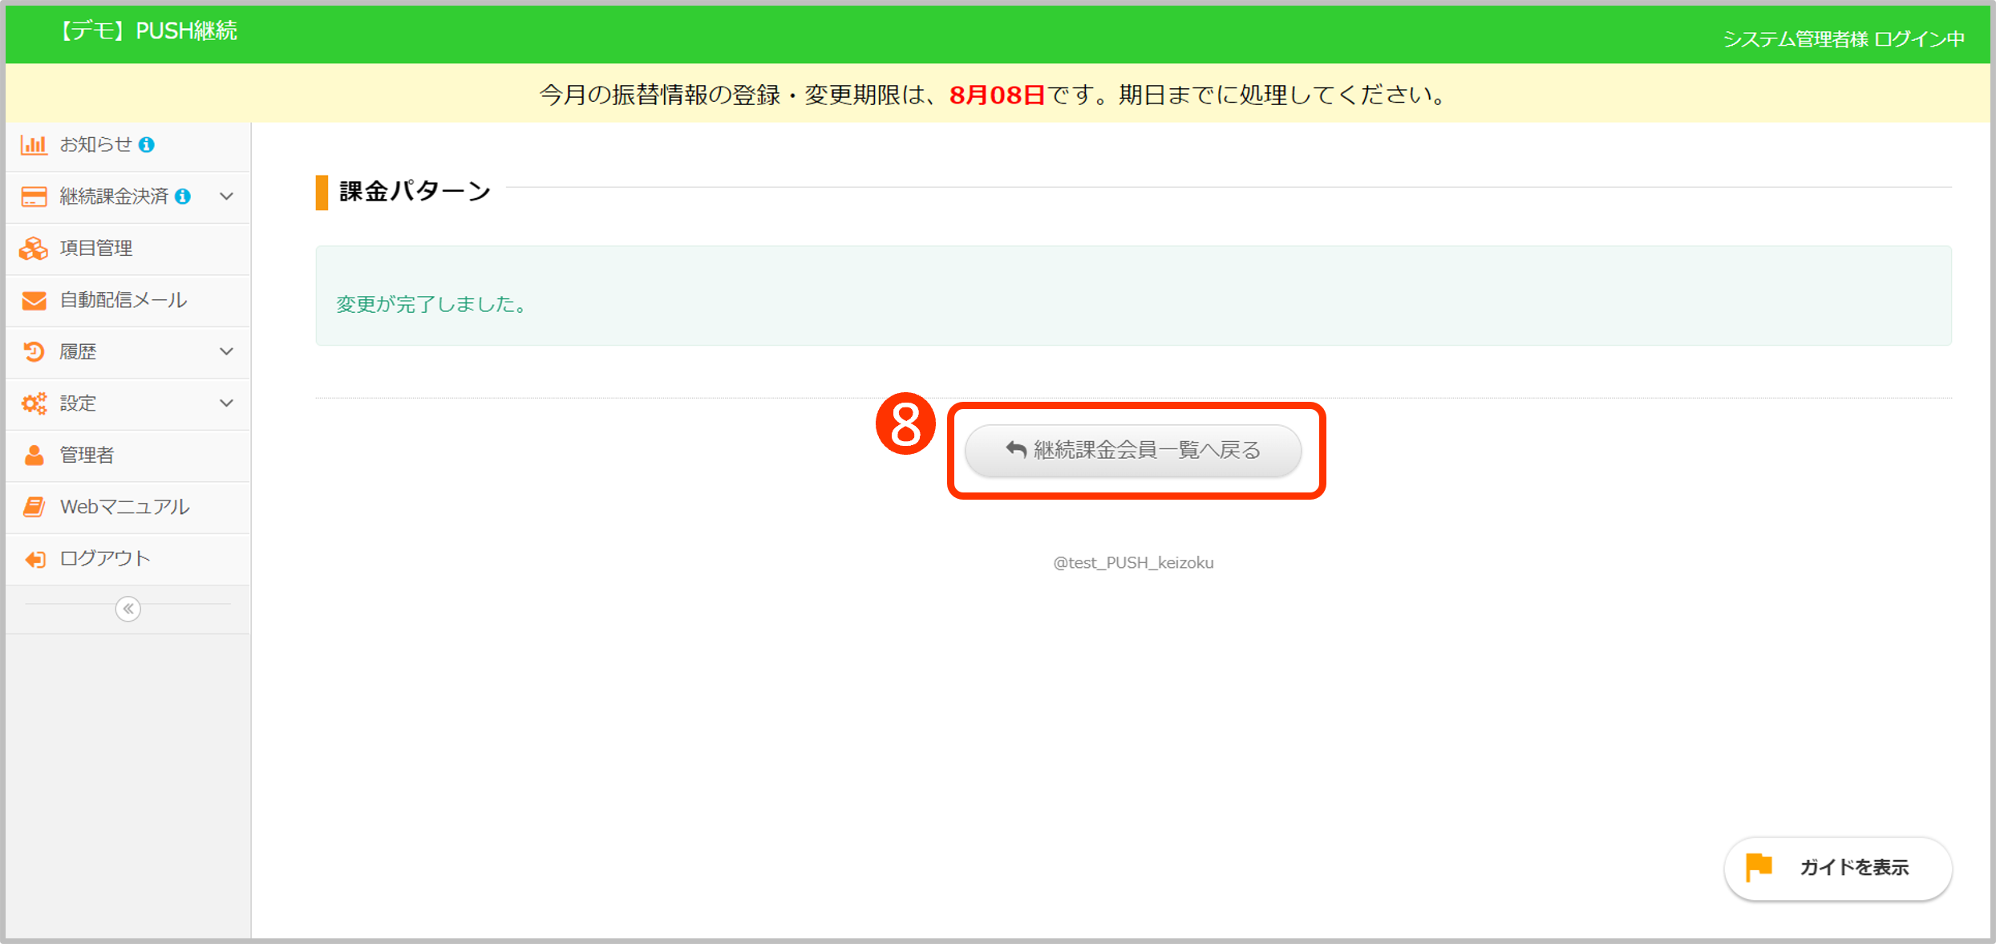Click the info badge next to 継続課金決済

(183, 196)
